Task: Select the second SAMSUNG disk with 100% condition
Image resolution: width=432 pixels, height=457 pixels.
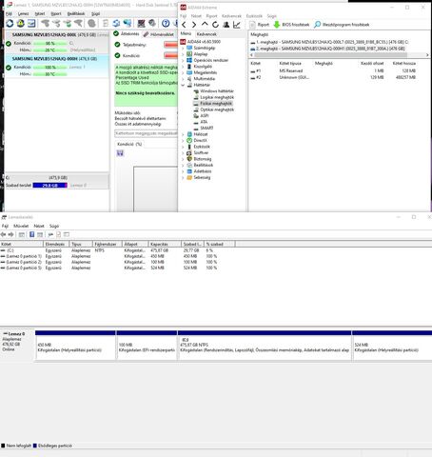Action: click(x=57, y=67)
